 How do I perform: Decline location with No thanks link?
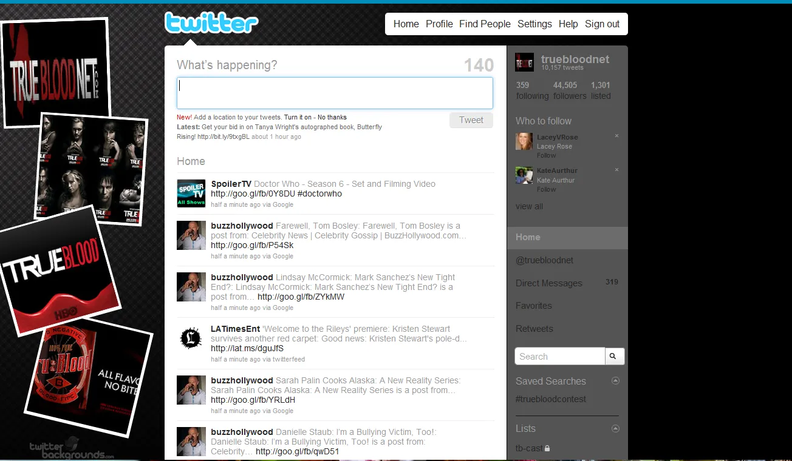click(x=332, y=117)
